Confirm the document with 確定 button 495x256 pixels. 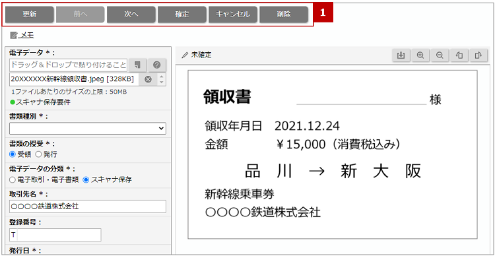pyautogui.click(x=182, y=15)
